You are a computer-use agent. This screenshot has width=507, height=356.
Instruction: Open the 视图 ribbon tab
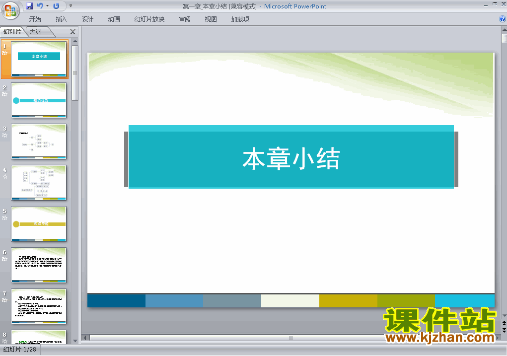[x=211, y=19]
